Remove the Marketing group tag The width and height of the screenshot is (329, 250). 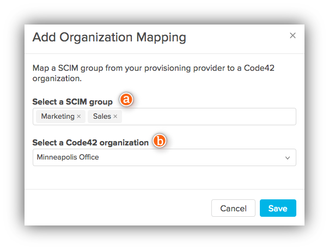coord(78,116)
